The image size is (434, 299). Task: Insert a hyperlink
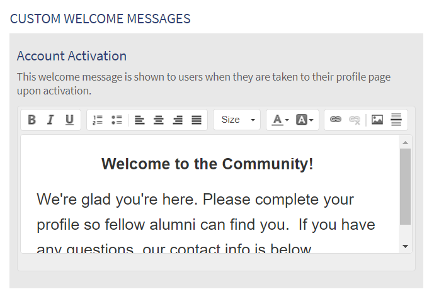pos(336,120)
